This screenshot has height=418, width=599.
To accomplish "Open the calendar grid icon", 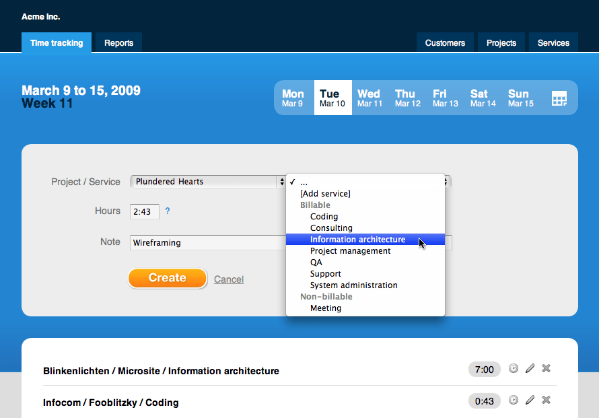I will tap(559, 98).
